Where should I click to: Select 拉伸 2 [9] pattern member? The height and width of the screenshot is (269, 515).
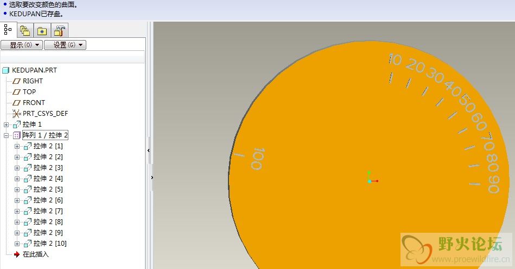tap(48, 232)
